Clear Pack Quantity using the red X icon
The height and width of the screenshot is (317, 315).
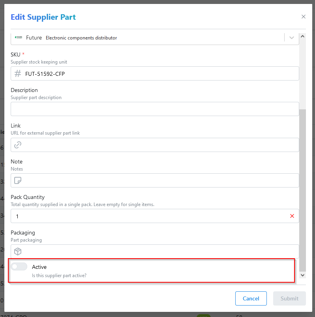(292, 216)
